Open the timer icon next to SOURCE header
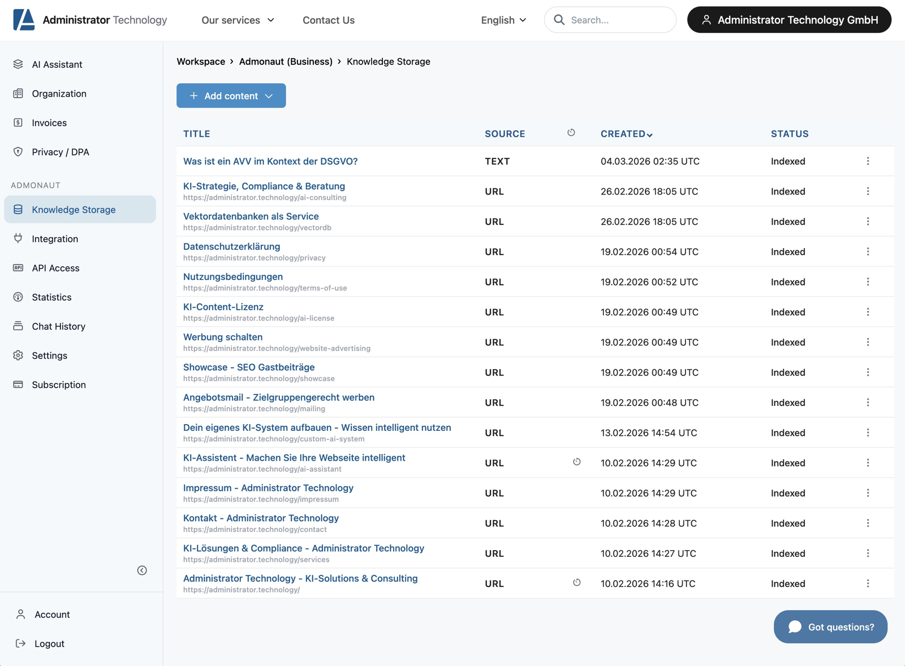This screenshot has height=666, width=905. pos(571,133)
